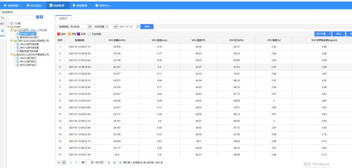Click the 序号 column header
The image size is (352, 168).
(60, 40)
